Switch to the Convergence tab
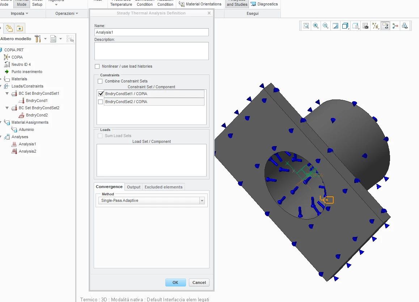 [x=109, y=187]
